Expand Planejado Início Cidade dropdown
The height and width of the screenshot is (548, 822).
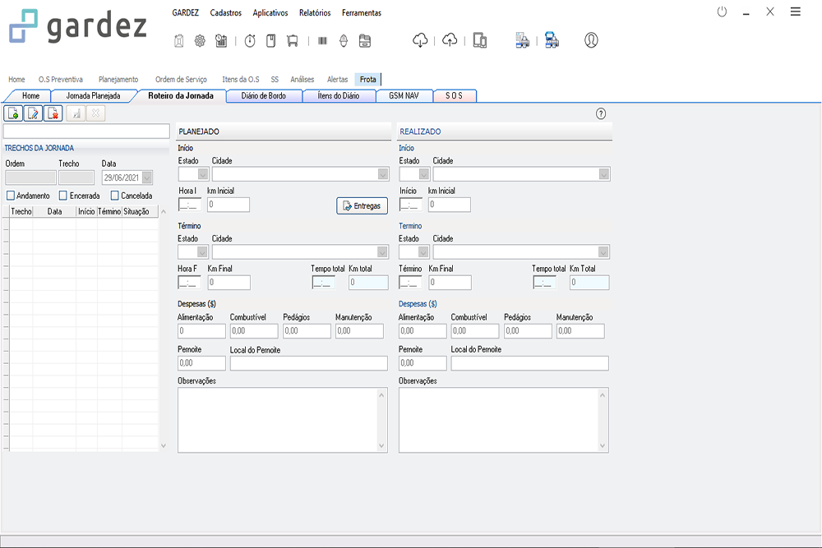point(383,174)
